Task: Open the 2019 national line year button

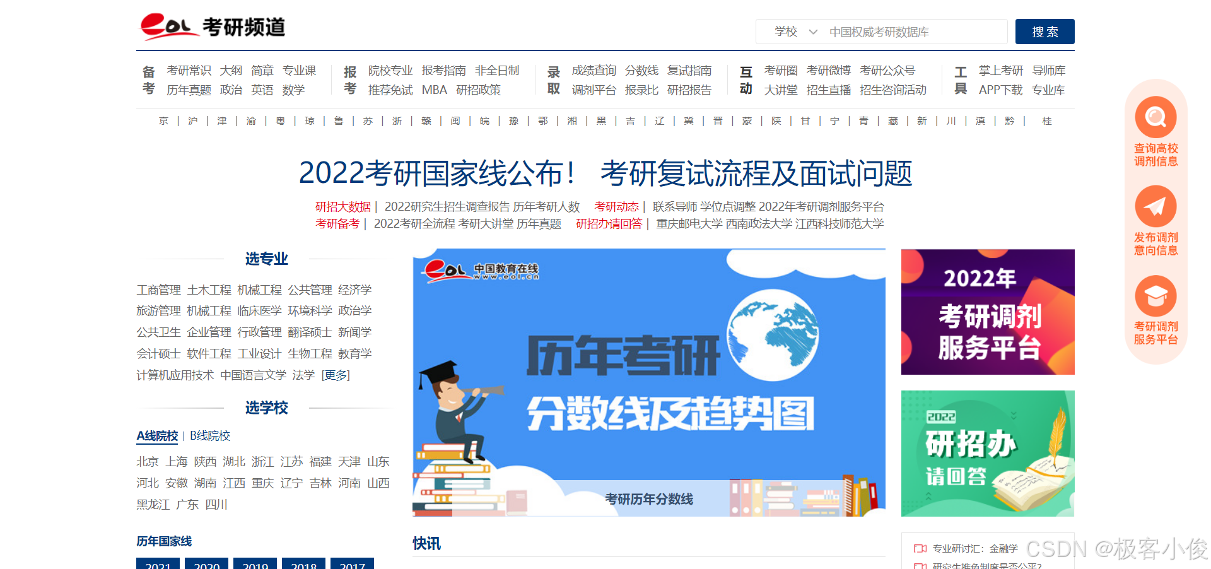Action: point(255,564)
